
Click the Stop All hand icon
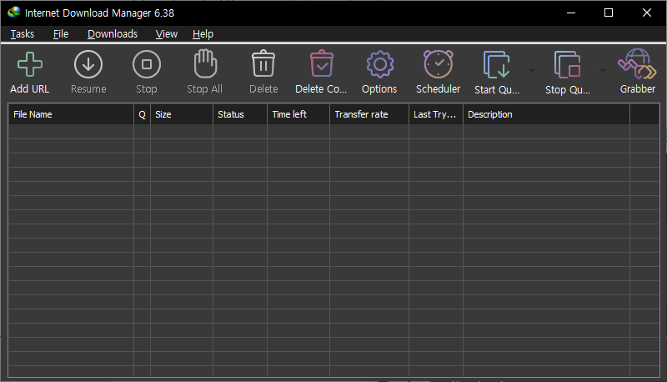[x=205, y=64]
